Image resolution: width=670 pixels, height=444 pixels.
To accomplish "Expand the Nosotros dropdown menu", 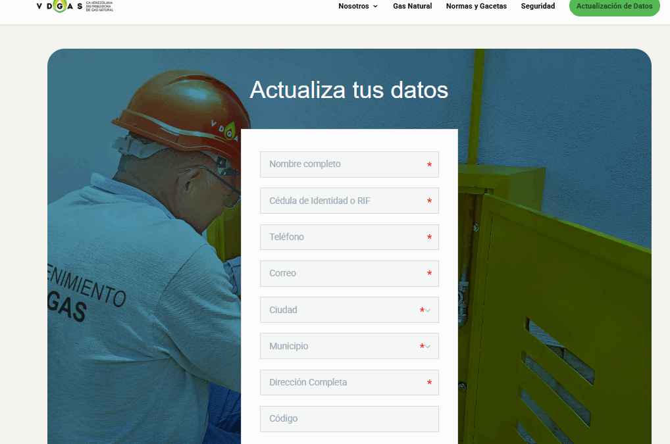I will 358,6.
